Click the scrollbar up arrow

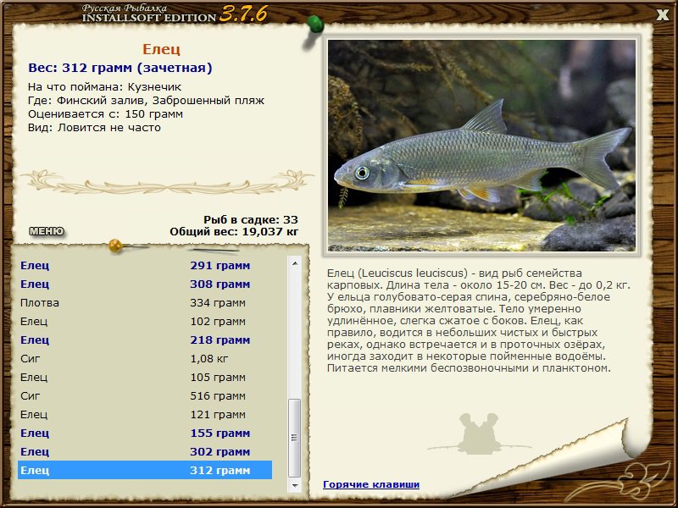(x=295, y=263)
